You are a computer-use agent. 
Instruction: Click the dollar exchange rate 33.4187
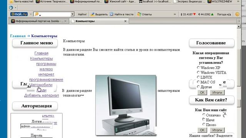pos(188,14)
